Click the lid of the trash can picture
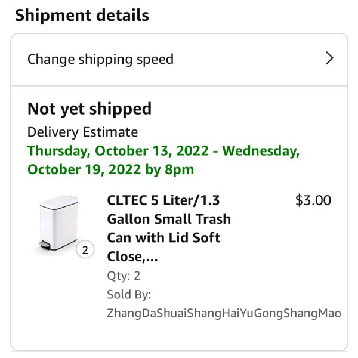Viewport: 358px width, 358px height. (59, 202)
